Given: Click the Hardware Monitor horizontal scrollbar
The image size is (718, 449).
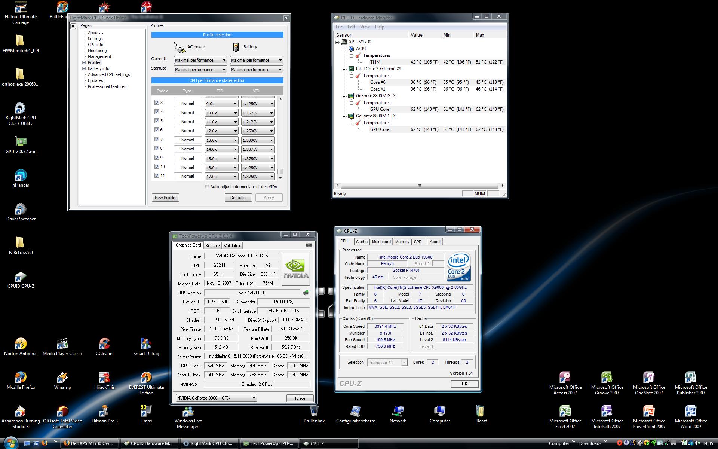Looking at the screenshot, I should click(x=419, y=186).
